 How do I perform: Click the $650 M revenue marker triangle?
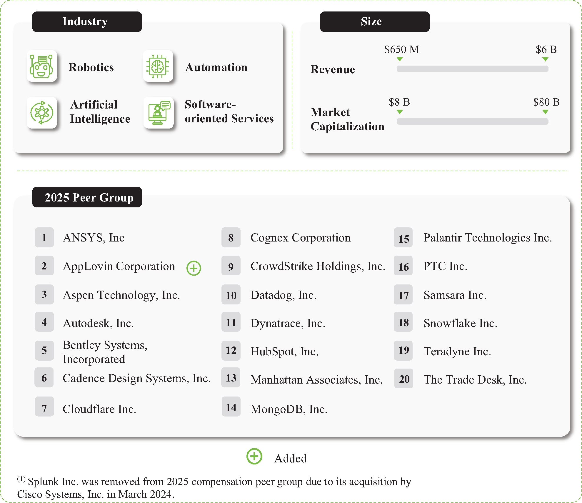399,59
